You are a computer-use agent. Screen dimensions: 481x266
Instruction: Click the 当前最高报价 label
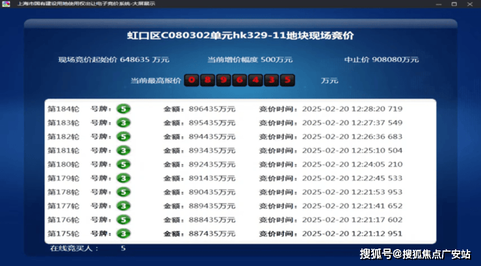[x=156, y=80]
